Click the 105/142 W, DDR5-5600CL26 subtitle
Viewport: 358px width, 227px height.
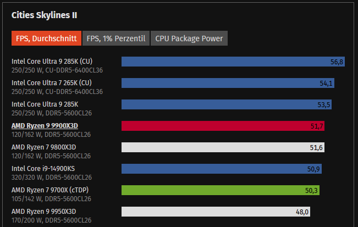point(51,199)
